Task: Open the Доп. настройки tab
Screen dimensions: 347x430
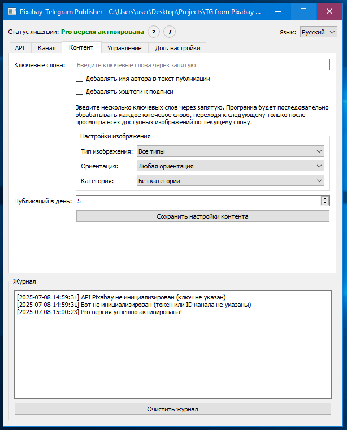Action: pyautogui.click(x=177, y=48)
